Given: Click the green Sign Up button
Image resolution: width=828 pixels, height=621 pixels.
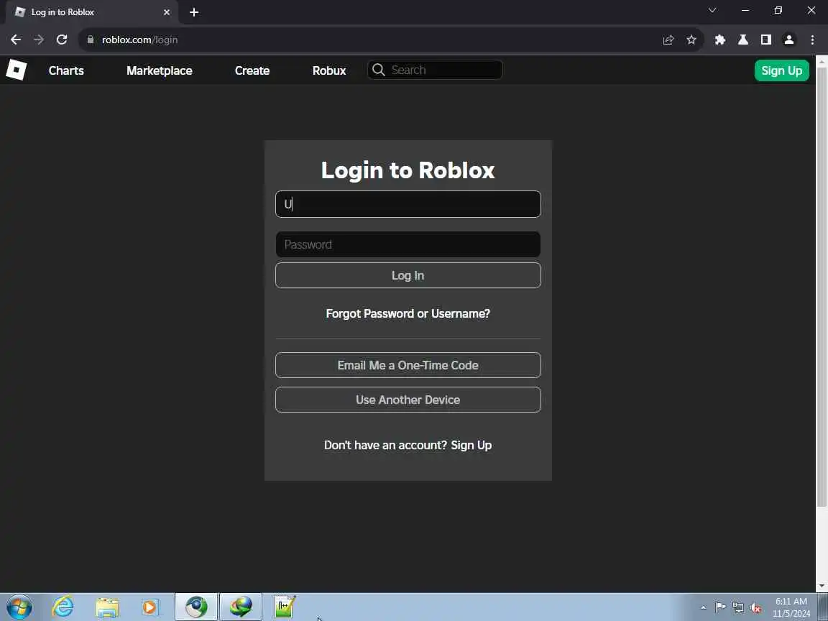Looking at the screenshot, I should click(781, 70).
